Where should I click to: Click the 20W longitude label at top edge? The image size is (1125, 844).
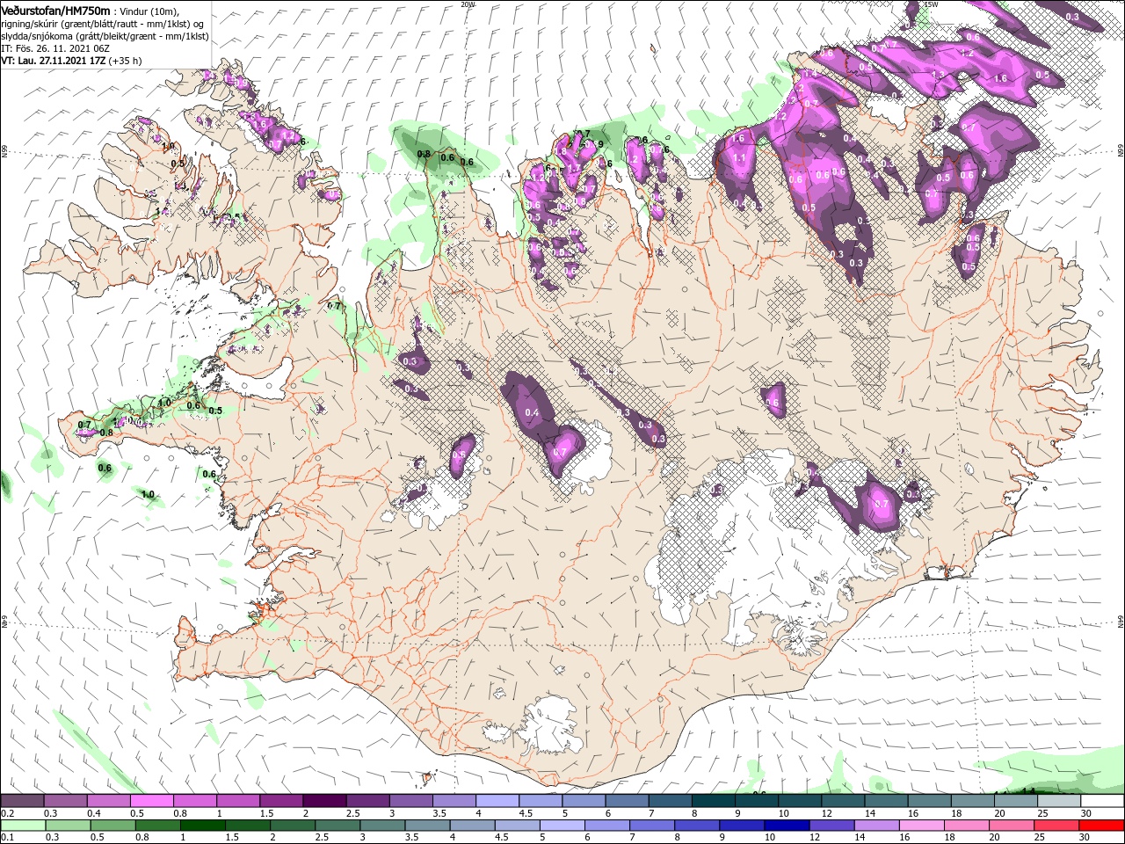click(x=468, y=4)
